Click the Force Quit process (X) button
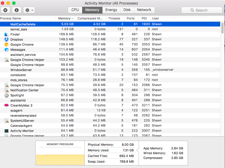The height and width of the screenshot is (168, 225). [5, 10]
